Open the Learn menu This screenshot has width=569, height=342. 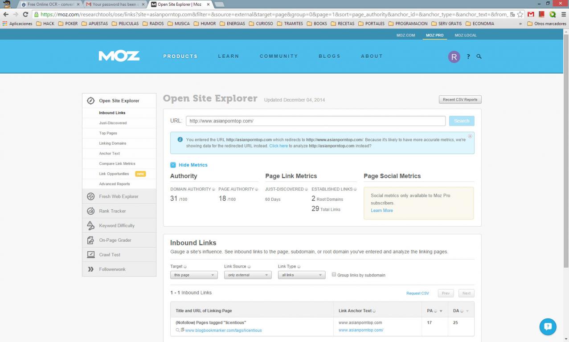pos(229,56)
